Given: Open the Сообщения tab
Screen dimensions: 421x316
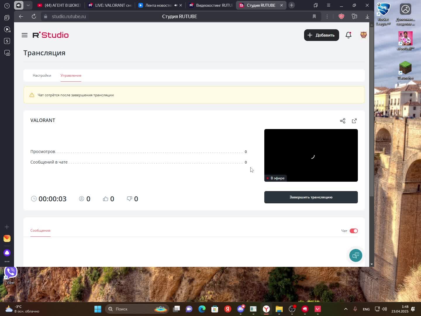Looking at the screenshot, I should 40,231.
